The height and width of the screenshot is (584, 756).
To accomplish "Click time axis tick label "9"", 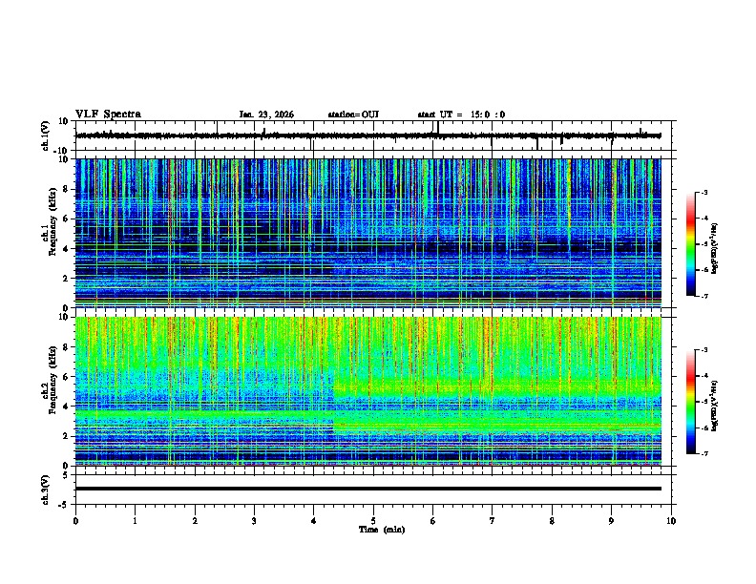I will click(611, 521).
